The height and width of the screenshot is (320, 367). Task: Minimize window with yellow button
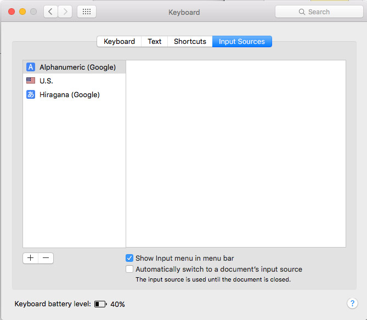click(22, 12)
